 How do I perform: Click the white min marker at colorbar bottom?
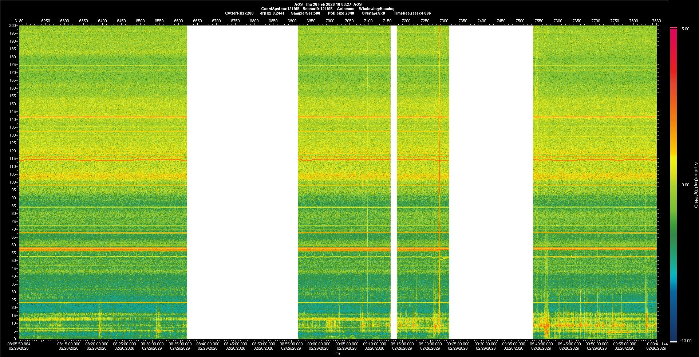(x=674, y=342)
